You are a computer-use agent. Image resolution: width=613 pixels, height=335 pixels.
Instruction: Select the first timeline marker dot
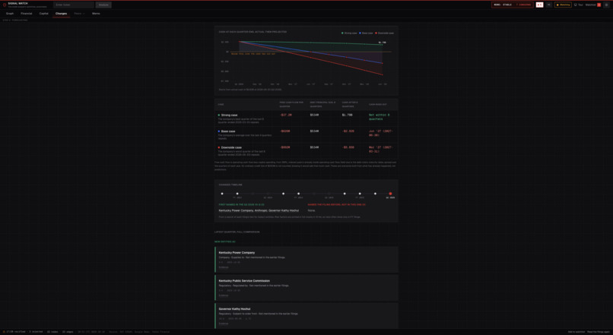tap(222, 194)
